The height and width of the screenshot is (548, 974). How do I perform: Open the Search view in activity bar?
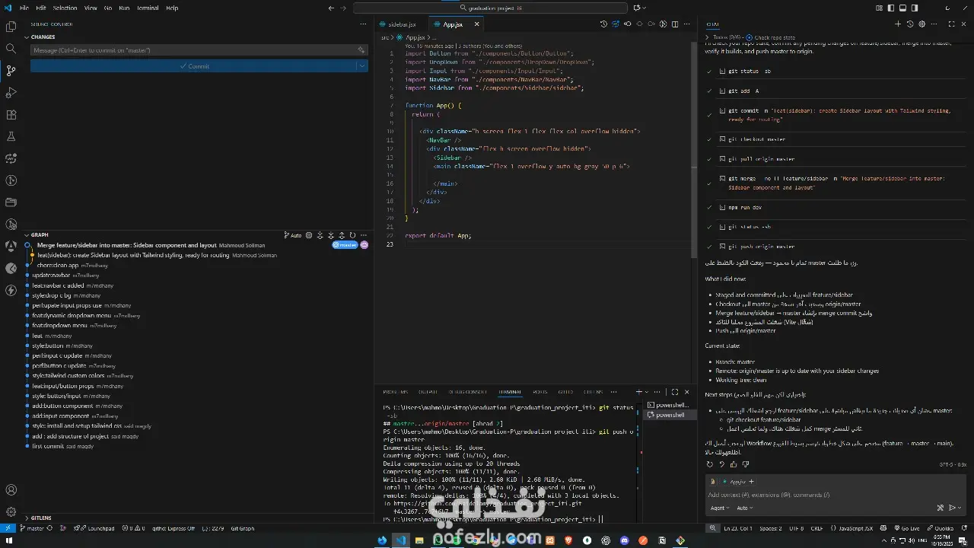(11, 49)
